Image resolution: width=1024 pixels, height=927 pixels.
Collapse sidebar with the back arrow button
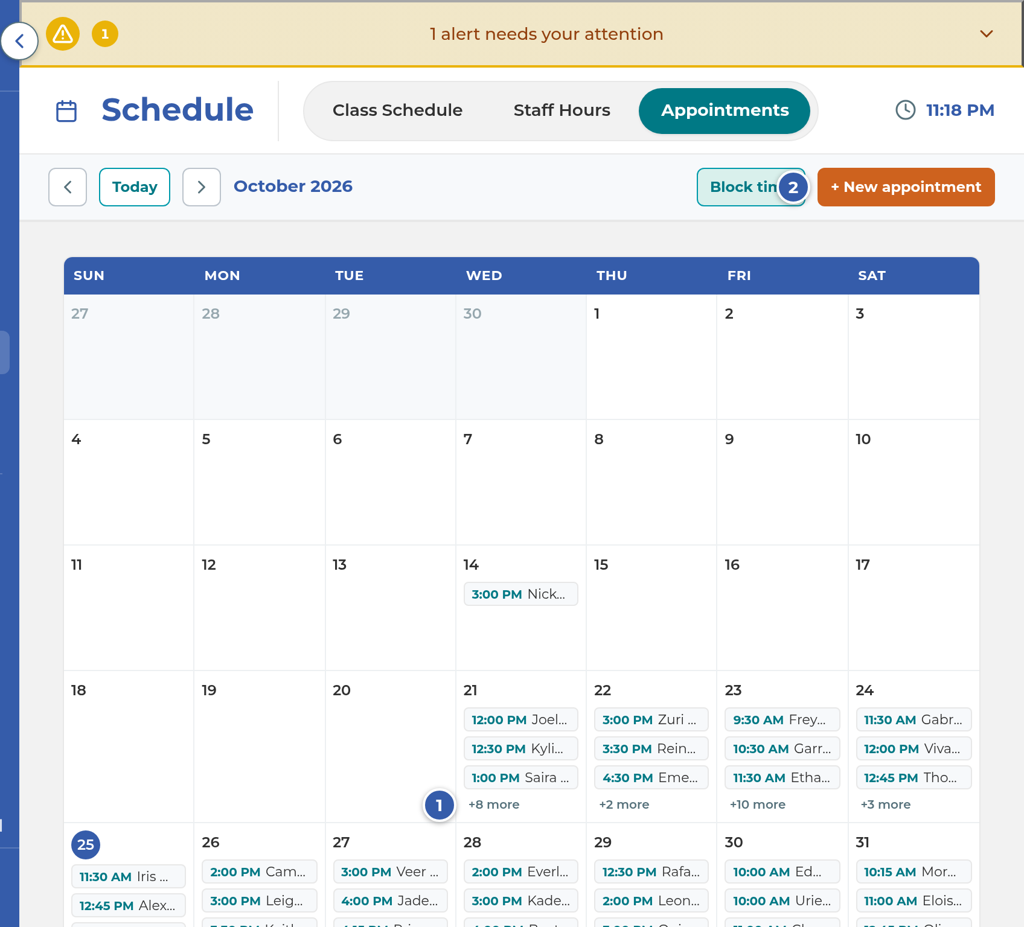(x=19, y=41)
